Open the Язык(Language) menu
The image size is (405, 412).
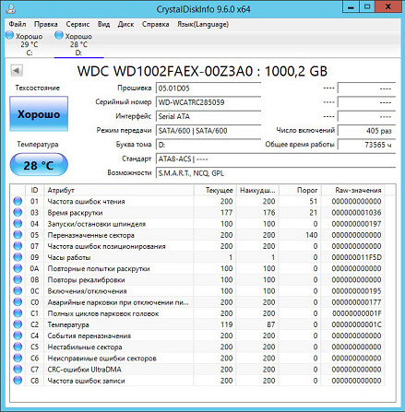[203, 24]
